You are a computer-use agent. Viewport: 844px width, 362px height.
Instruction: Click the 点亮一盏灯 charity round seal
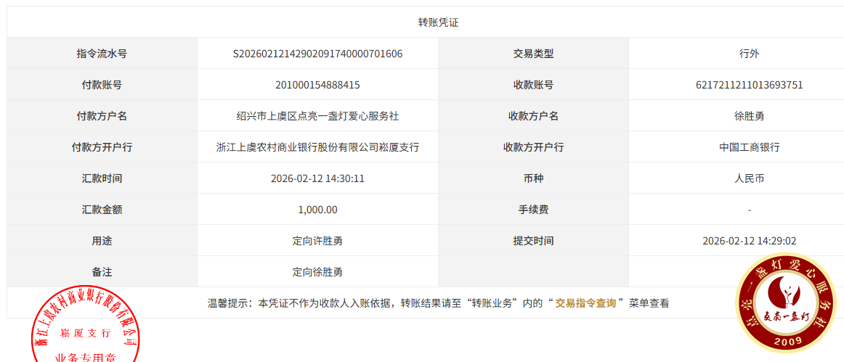[x=787, y=303]
